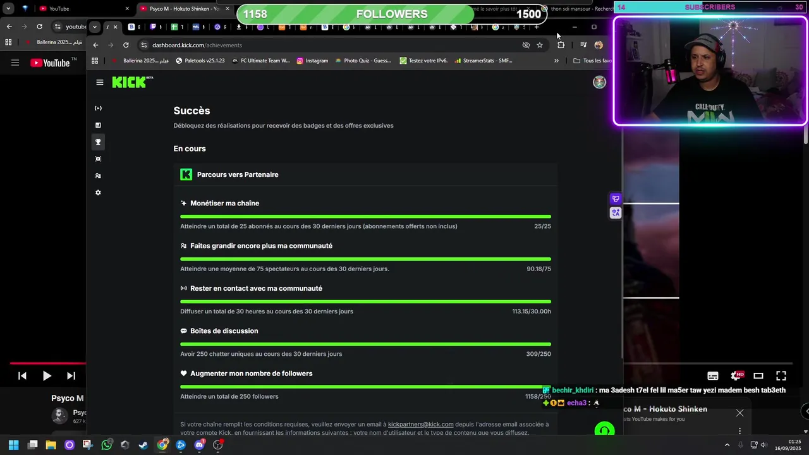Open the apps grid in Kick window bookmarks bar
This screenshot has height=455, width=809.
coord(95,61)
